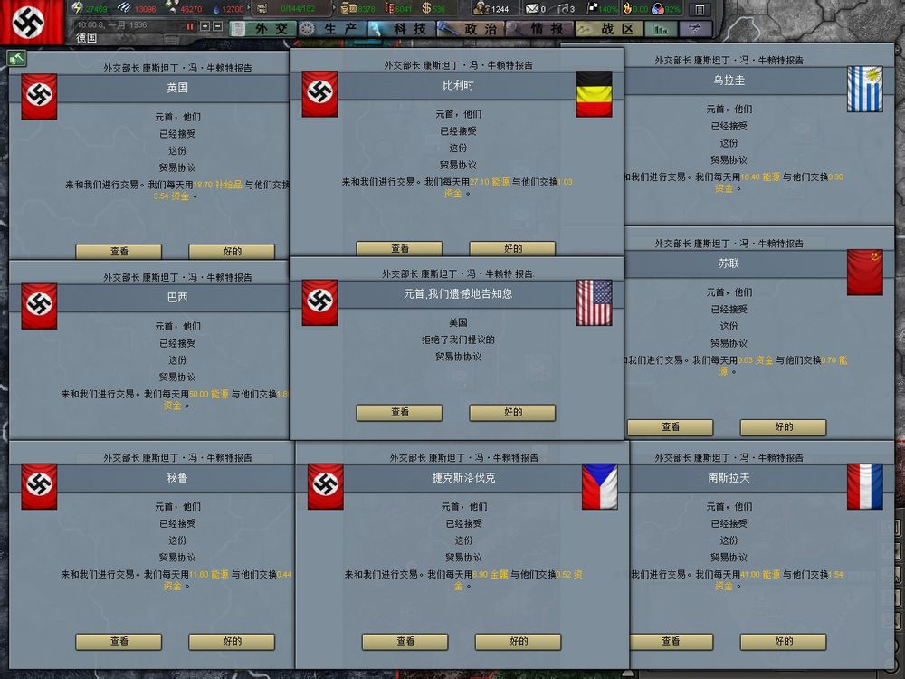Screen dimensions: 905x679
Task: Click the 乌拉圭 report title
Action: coord(729,81)
